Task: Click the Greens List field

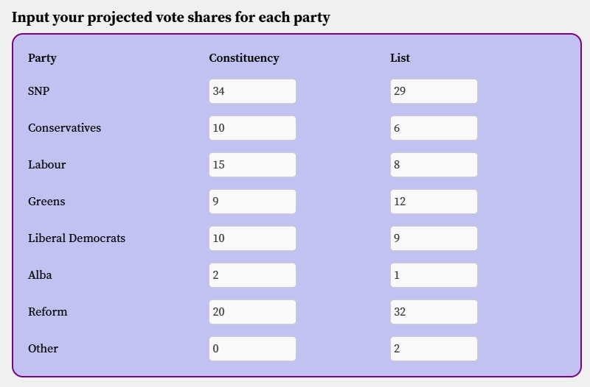Action: click(434, 202)
